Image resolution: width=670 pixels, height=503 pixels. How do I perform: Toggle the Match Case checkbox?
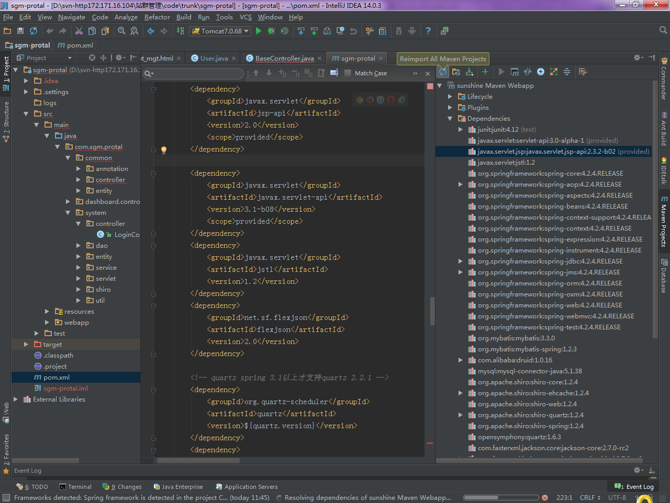click(x=348, y=73)
